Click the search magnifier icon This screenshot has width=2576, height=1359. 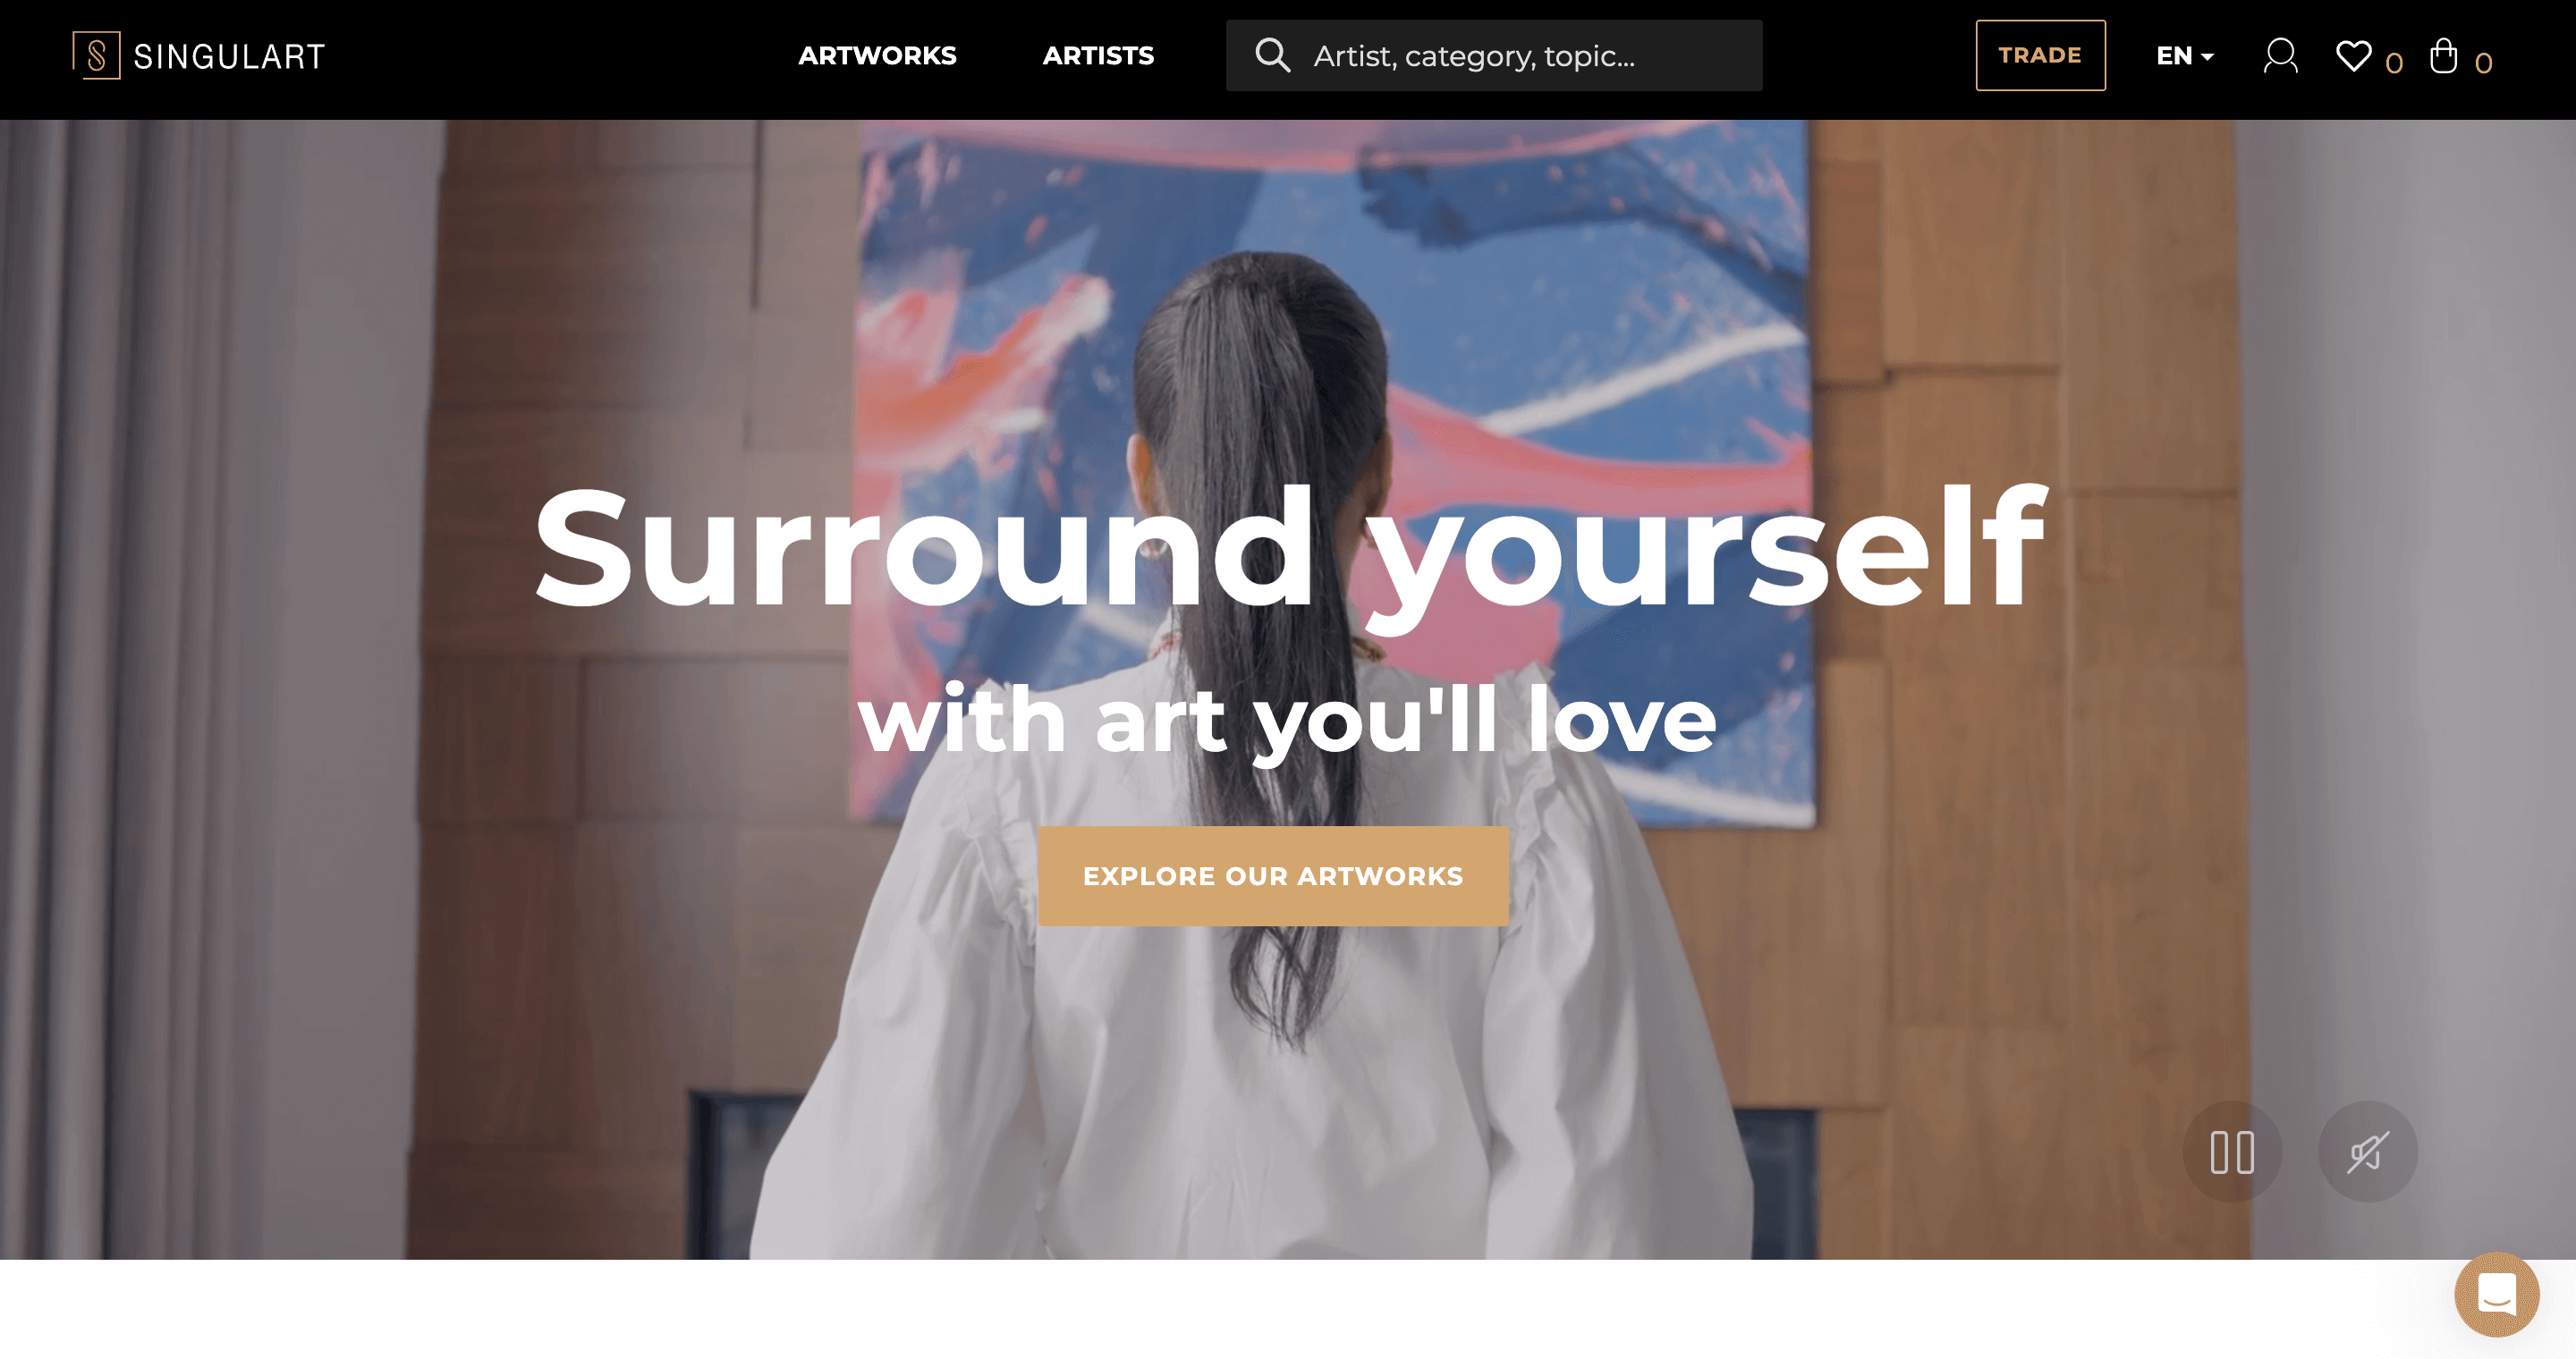(x=1272, y=55)
